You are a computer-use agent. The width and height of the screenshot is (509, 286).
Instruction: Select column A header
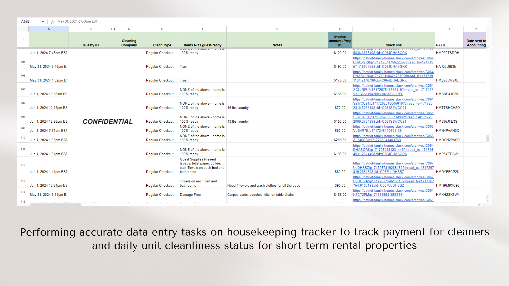tap(49, 29)
